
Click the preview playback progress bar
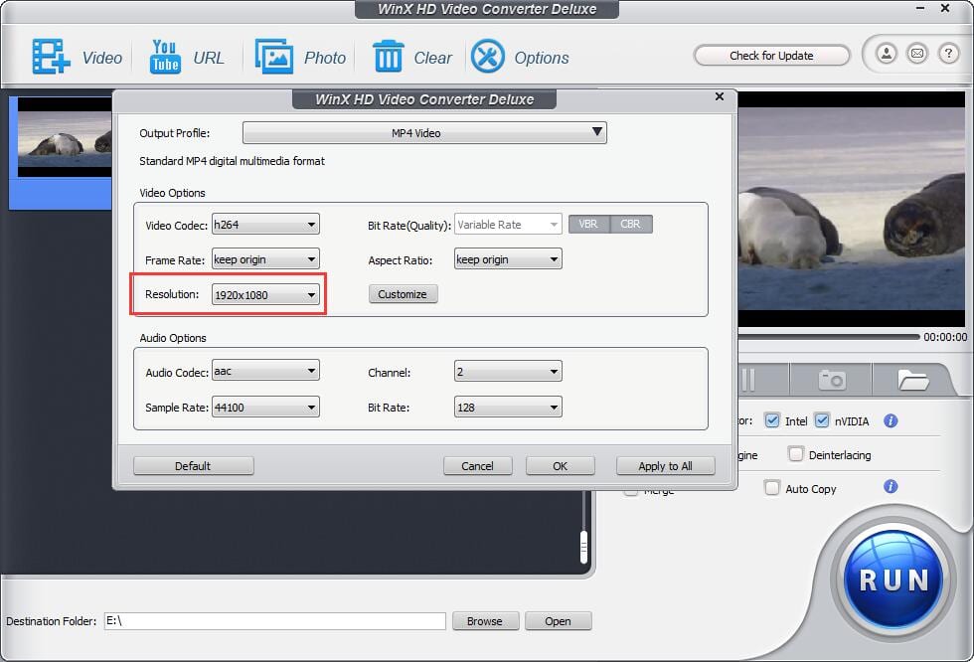(829, 337)
